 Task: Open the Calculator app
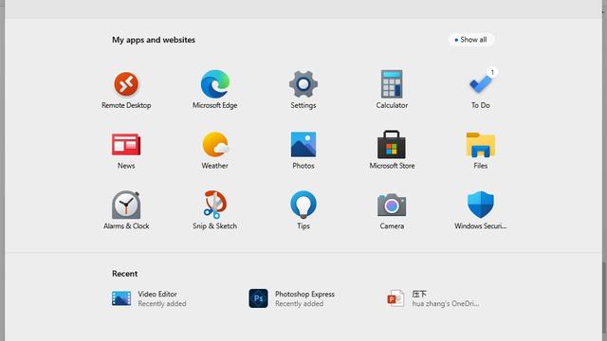(x=392, y=90)
